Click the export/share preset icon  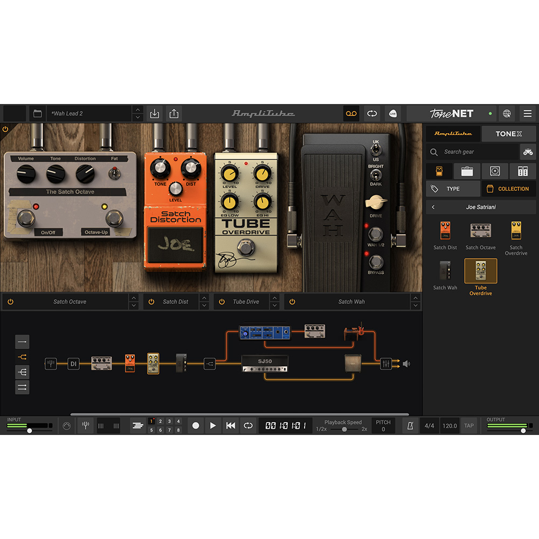(x=174, y=113)
